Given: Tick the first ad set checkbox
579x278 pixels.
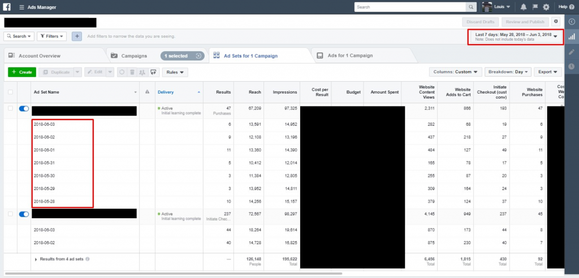Looking at the screenshot, I should coord(10,108).
